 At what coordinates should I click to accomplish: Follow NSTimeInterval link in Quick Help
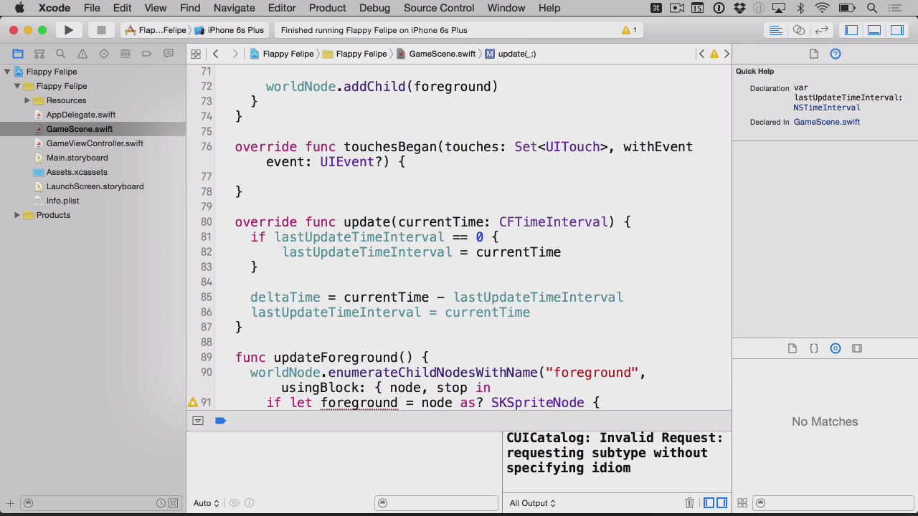pos(827,107)
